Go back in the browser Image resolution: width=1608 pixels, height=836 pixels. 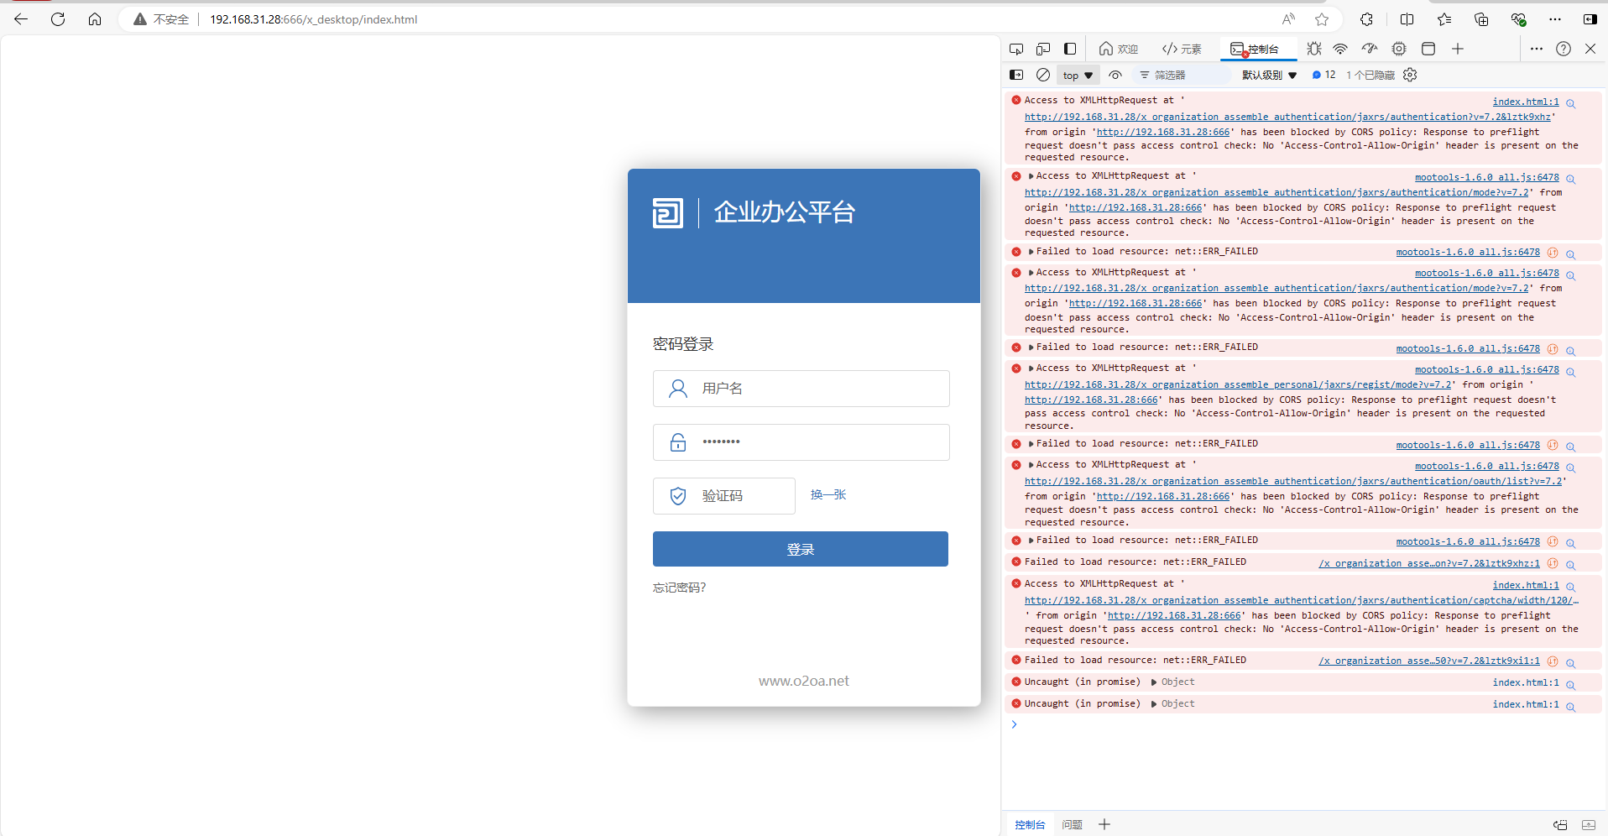(x=21, y=19)
